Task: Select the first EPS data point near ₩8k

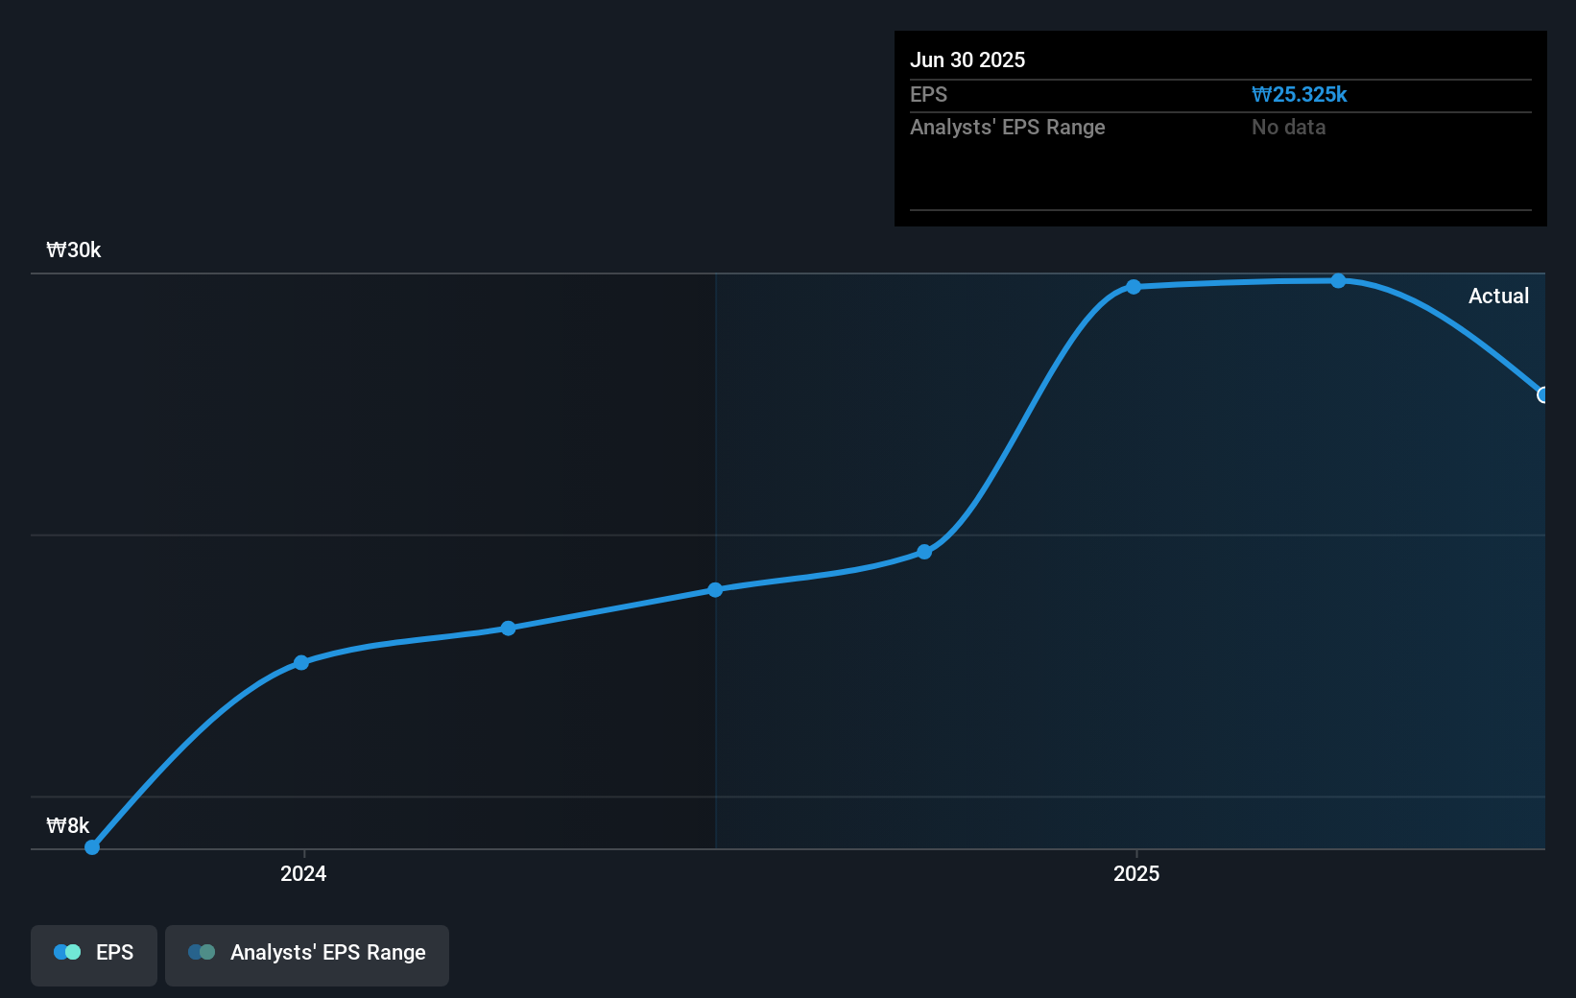Action: pos(92,847)
